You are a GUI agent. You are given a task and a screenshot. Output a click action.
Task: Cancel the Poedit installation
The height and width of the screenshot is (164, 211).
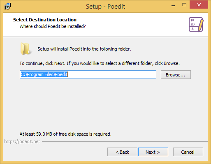(x=188, y=152)
